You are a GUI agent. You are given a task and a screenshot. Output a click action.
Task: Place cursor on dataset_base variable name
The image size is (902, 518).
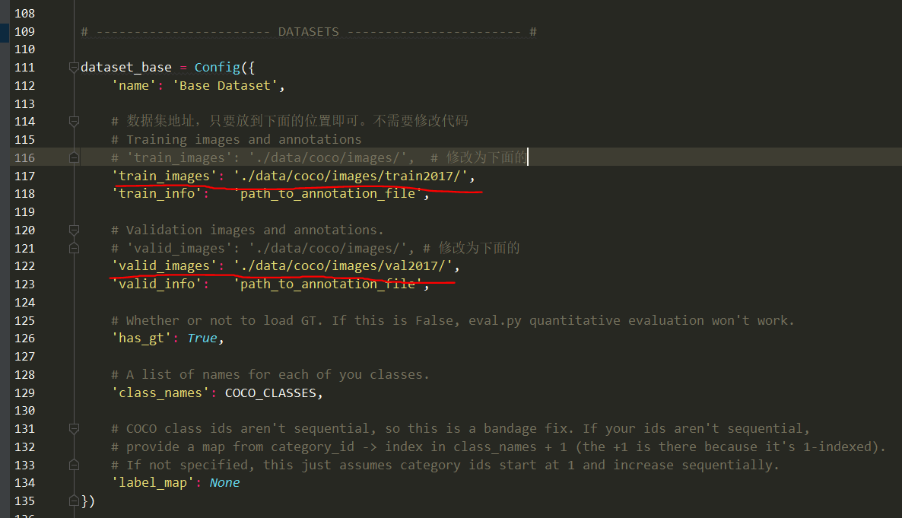point(126,68)
